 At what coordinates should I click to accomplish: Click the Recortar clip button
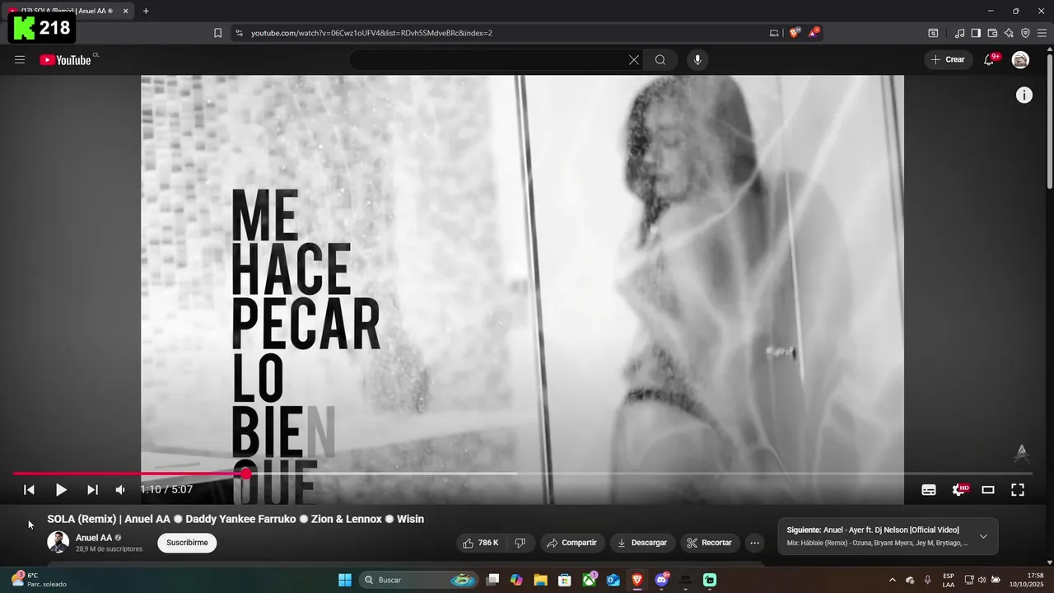(709, 543)
